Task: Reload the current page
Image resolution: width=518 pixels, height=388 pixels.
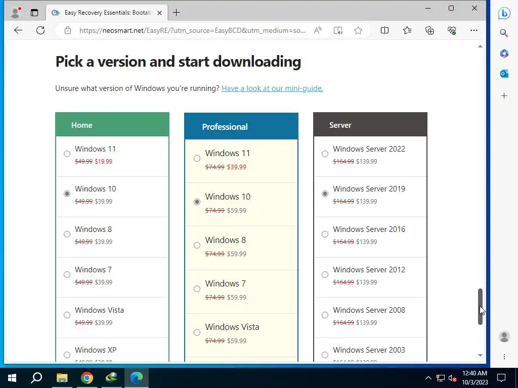Action: (x=40, y=30)
